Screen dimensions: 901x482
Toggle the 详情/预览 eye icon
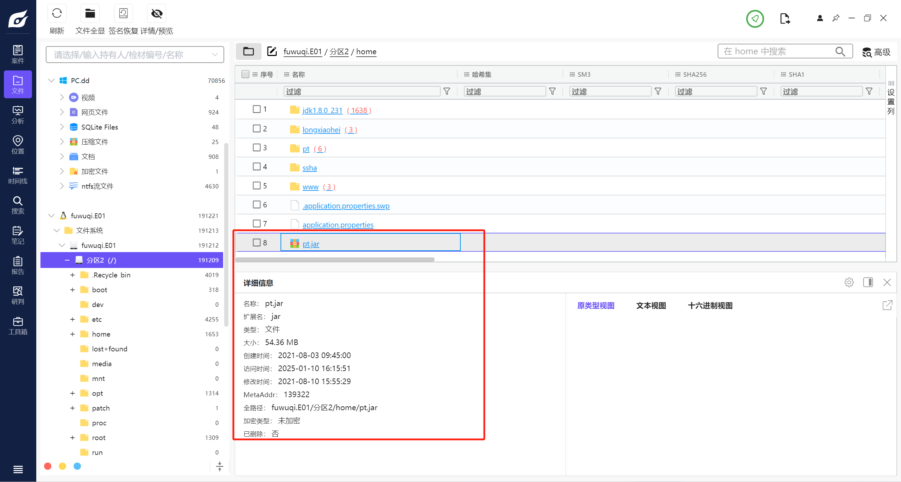pos(157,14)
